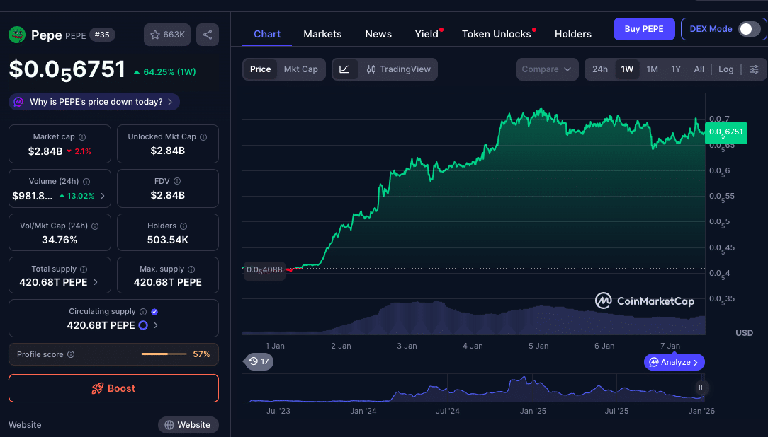Click the Pepe coin logo icon

(x=17, y=35)
